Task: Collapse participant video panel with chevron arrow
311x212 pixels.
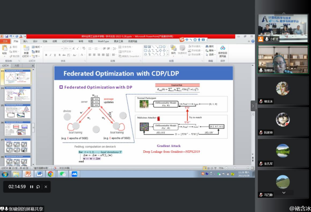Action: tap(253, 106)
